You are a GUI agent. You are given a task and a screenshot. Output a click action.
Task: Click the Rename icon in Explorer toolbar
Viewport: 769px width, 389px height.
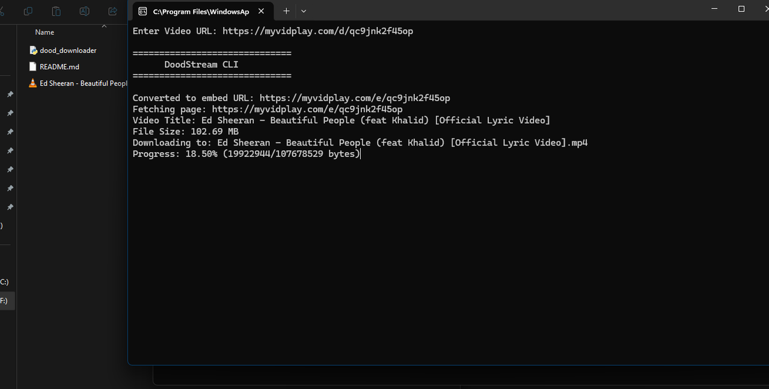pos(84,11)
